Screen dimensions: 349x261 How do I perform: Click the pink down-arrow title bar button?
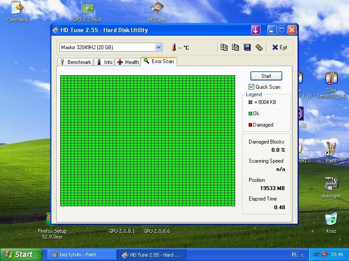click(x=256, y=30)
